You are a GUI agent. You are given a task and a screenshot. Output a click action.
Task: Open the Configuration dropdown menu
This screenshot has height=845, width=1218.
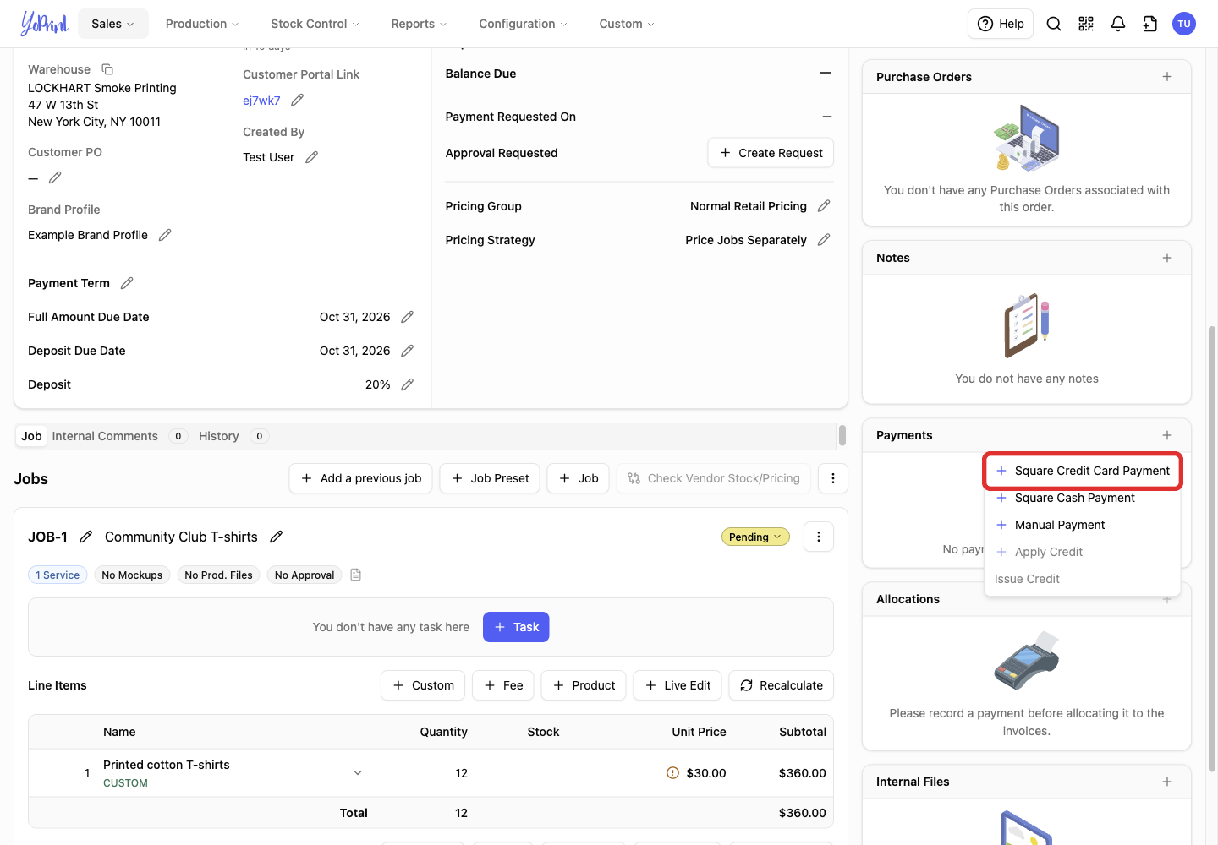(x=523, y=24)
